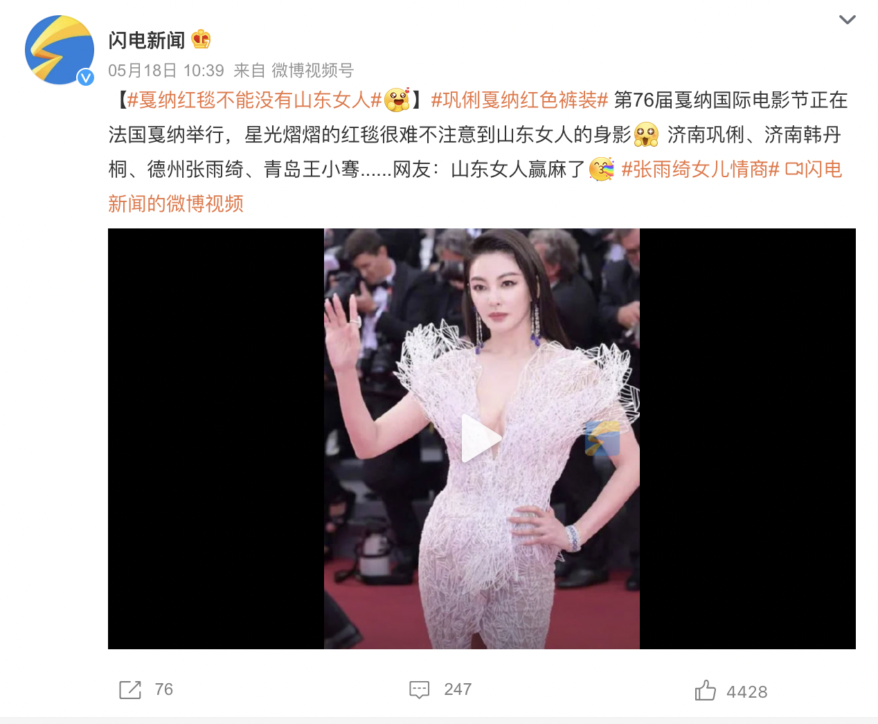
Task: Click the blue verified badge on avatar
Action: [85, 77]
